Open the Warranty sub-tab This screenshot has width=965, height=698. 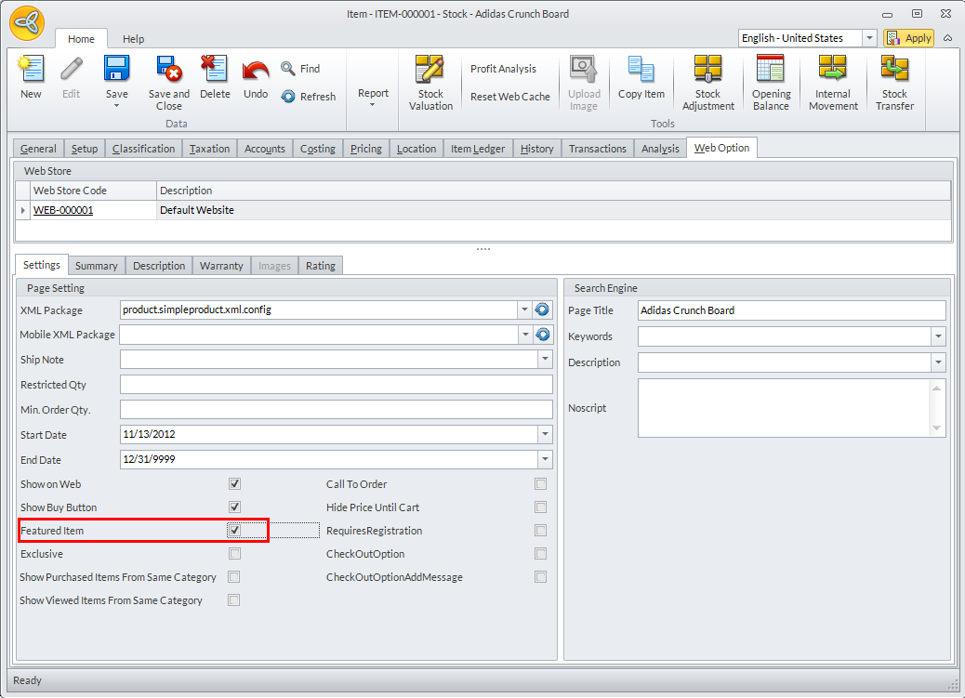pos(221,266)
